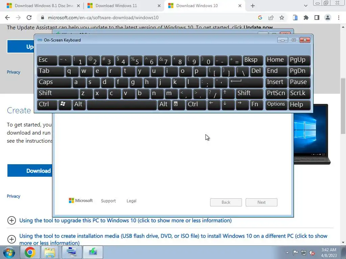Click the letter q key
The image size is (346, 259).
pos(72,71)
